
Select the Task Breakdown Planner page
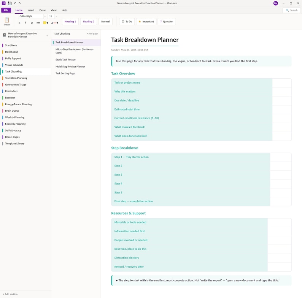76,42
